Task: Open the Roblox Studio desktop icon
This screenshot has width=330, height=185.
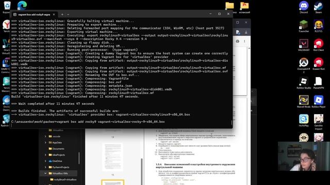Action: pyautogui.click(x=304, y=82)
